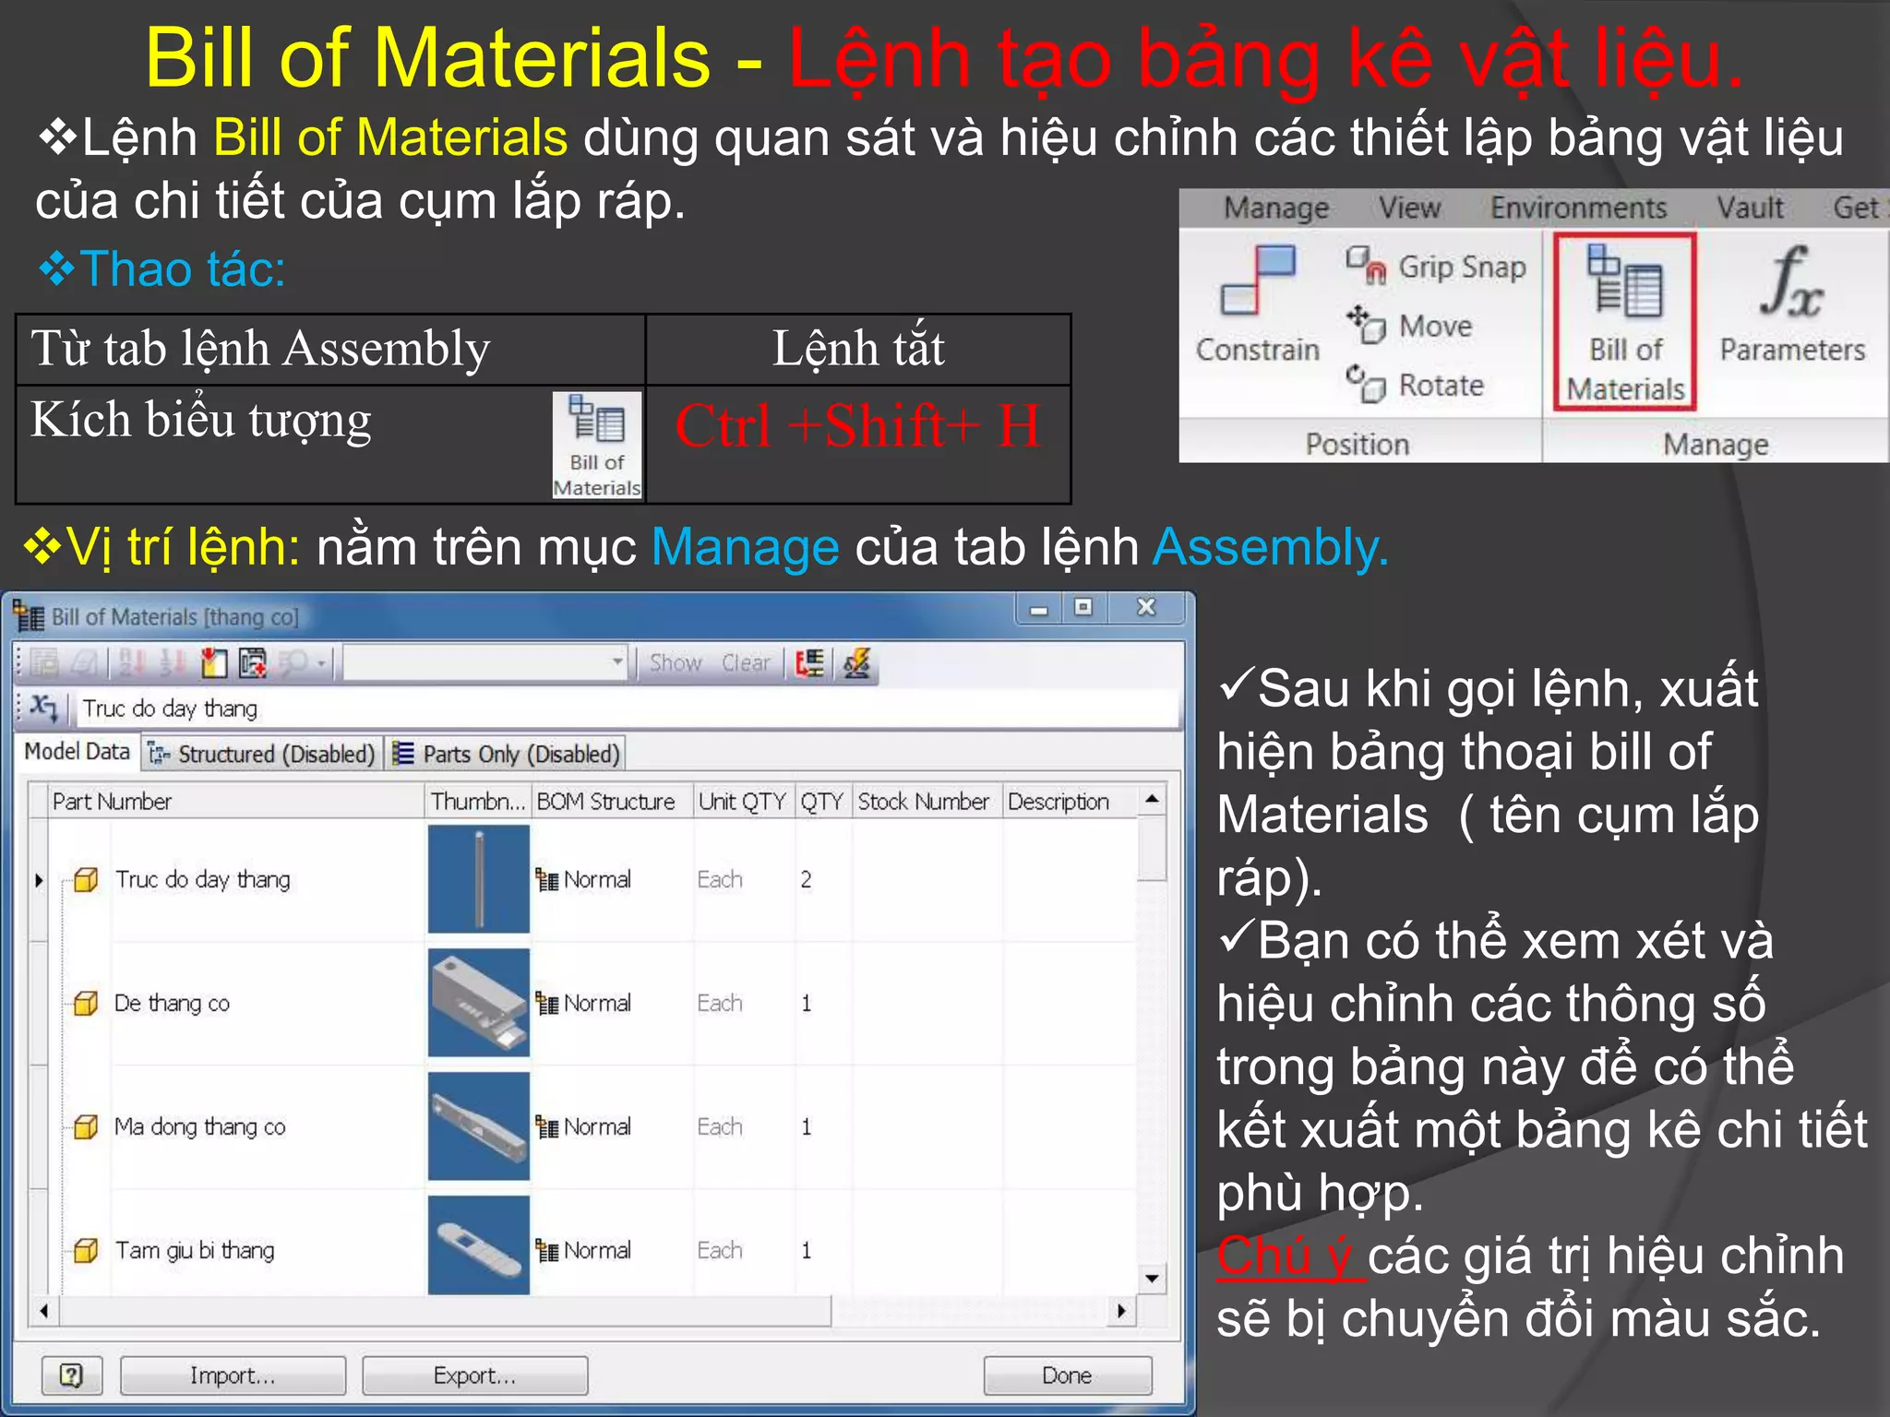Click the horizontal scroll left arrow
The image size is (1890, 1417).
[44, 1311]
